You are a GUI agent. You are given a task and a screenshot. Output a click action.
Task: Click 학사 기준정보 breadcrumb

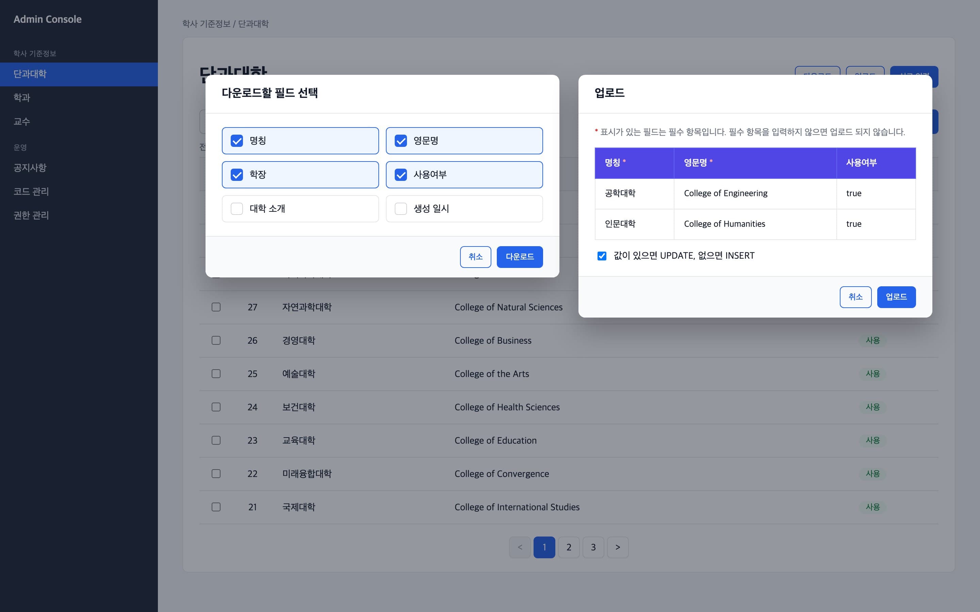pyautogui.click(x=206, y=24)
